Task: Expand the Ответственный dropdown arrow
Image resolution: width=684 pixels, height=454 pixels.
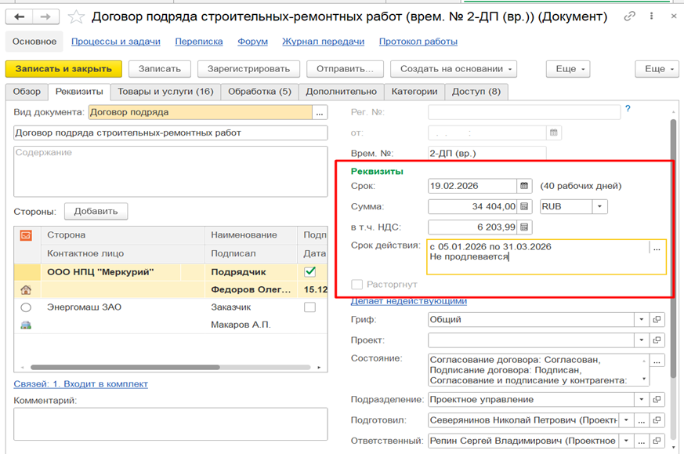Action: (627, 441)
